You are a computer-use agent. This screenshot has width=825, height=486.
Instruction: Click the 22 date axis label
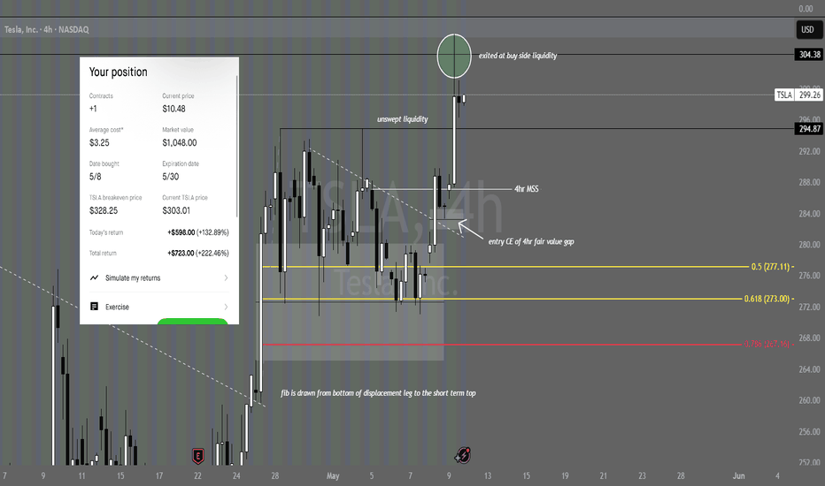pyautogui.click(x=197, y=476)
